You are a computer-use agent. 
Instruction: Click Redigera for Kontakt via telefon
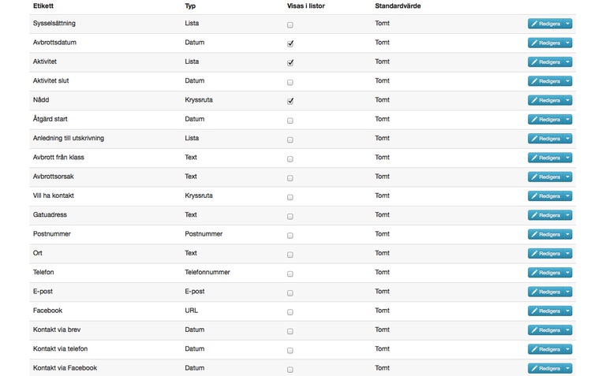tap(545, 349)
